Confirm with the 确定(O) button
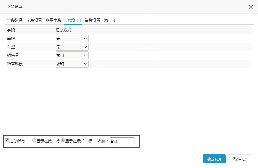258x168 pixels. pyautogui.click(x=214, y=159)
